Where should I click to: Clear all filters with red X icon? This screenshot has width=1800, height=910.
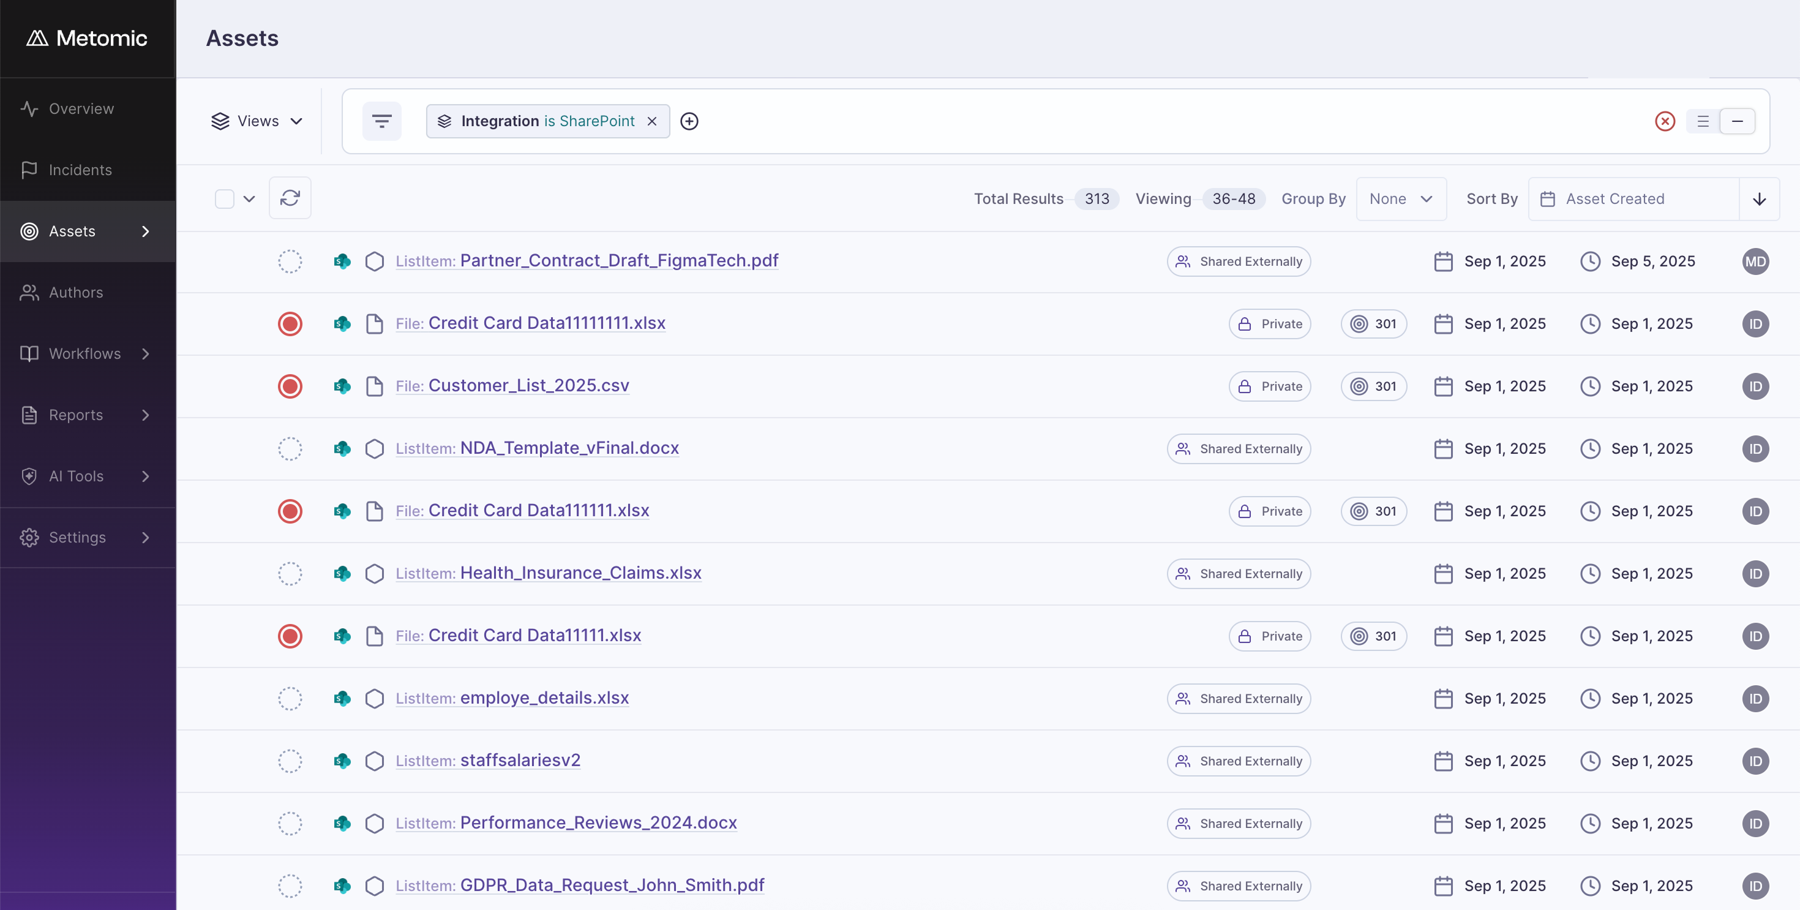click(x=1665, y=121)
